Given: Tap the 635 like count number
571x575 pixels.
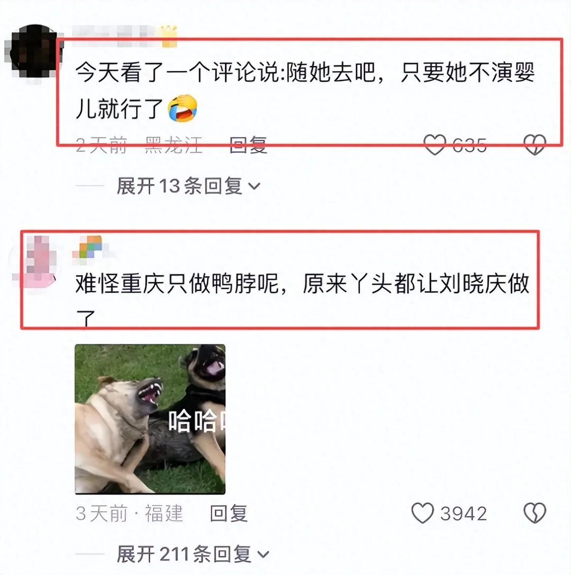Looking at the screenshot, I should click(x=469, y=145).
